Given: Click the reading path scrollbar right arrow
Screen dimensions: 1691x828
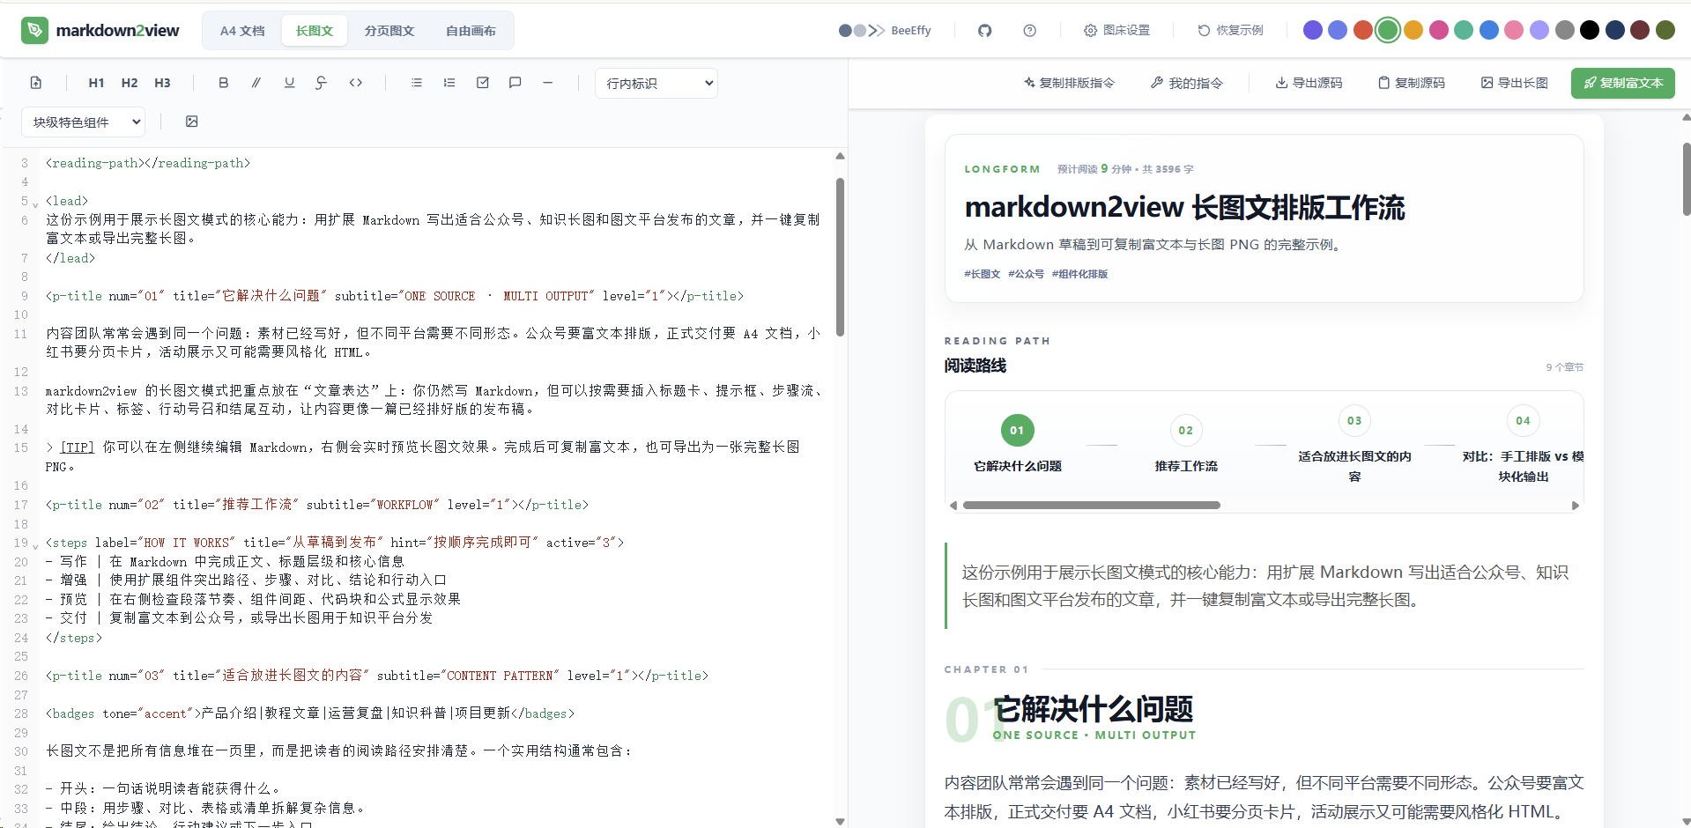Looking at the screenshot, I should click(x=1576, y=506).
